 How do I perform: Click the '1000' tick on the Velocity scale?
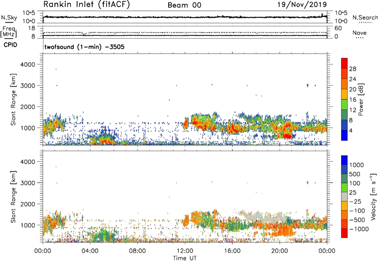point(357,165)
